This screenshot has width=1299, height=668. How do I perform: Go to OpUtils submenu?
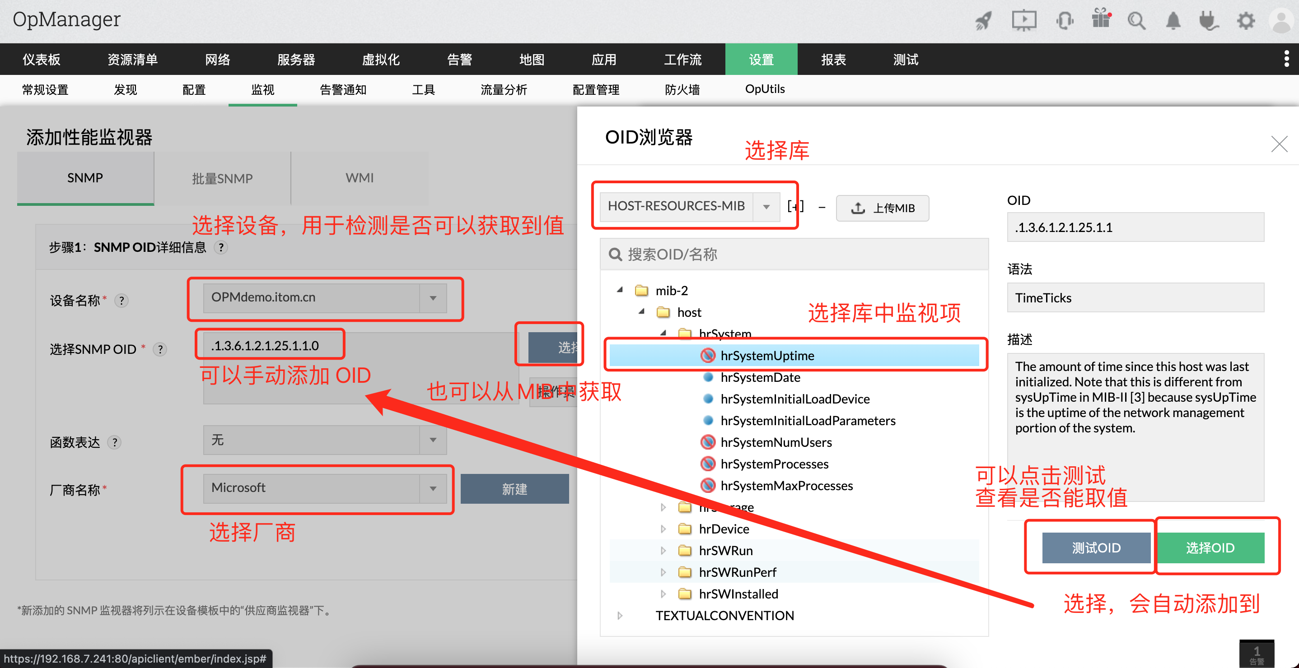coord(765,89)
